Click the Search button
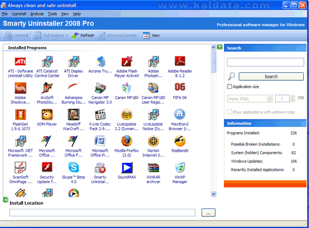The image size is (309, 228). pos(271,76)
